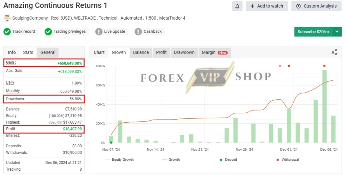Click the withdrawal marker above Dec 01
345x175 pixels.
pos(289,66)
